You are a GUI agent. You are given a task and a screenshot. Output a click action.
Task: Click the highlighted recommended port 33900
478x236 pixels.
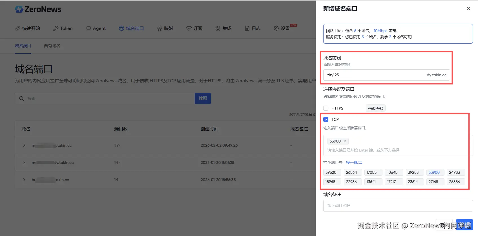[435, 172]
